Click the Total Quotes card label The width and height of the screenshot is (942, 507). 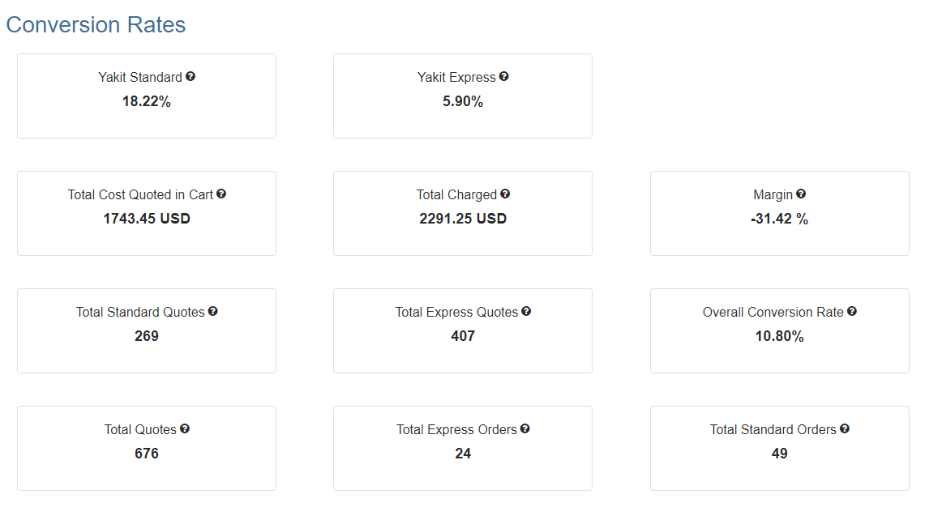tap(140, 429)
